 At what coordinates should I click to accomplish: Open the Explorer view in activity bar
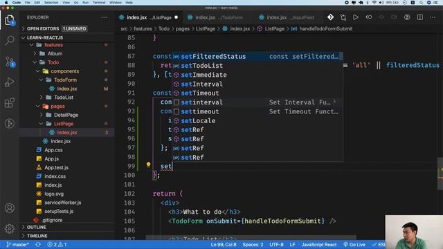coord(9,20)
